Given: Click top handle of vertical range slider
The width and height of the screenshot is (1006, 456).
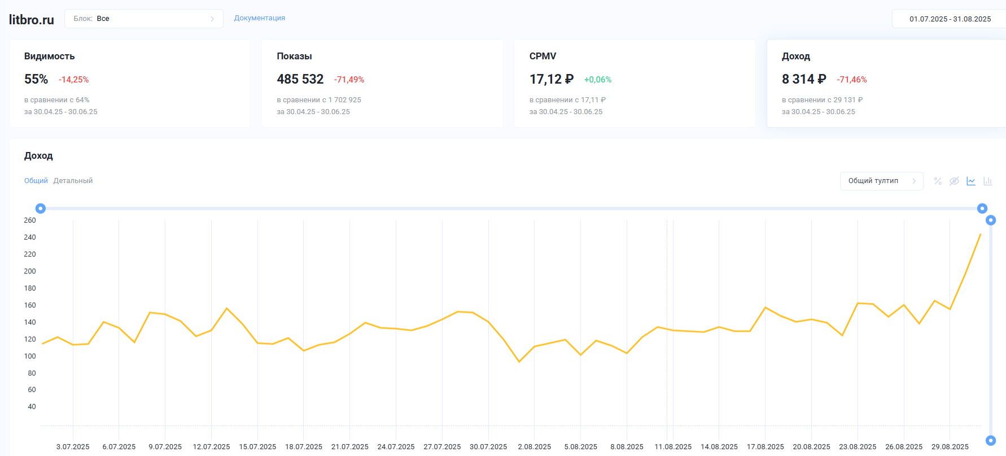Looking at the screenshot, I should coord(991,220).
